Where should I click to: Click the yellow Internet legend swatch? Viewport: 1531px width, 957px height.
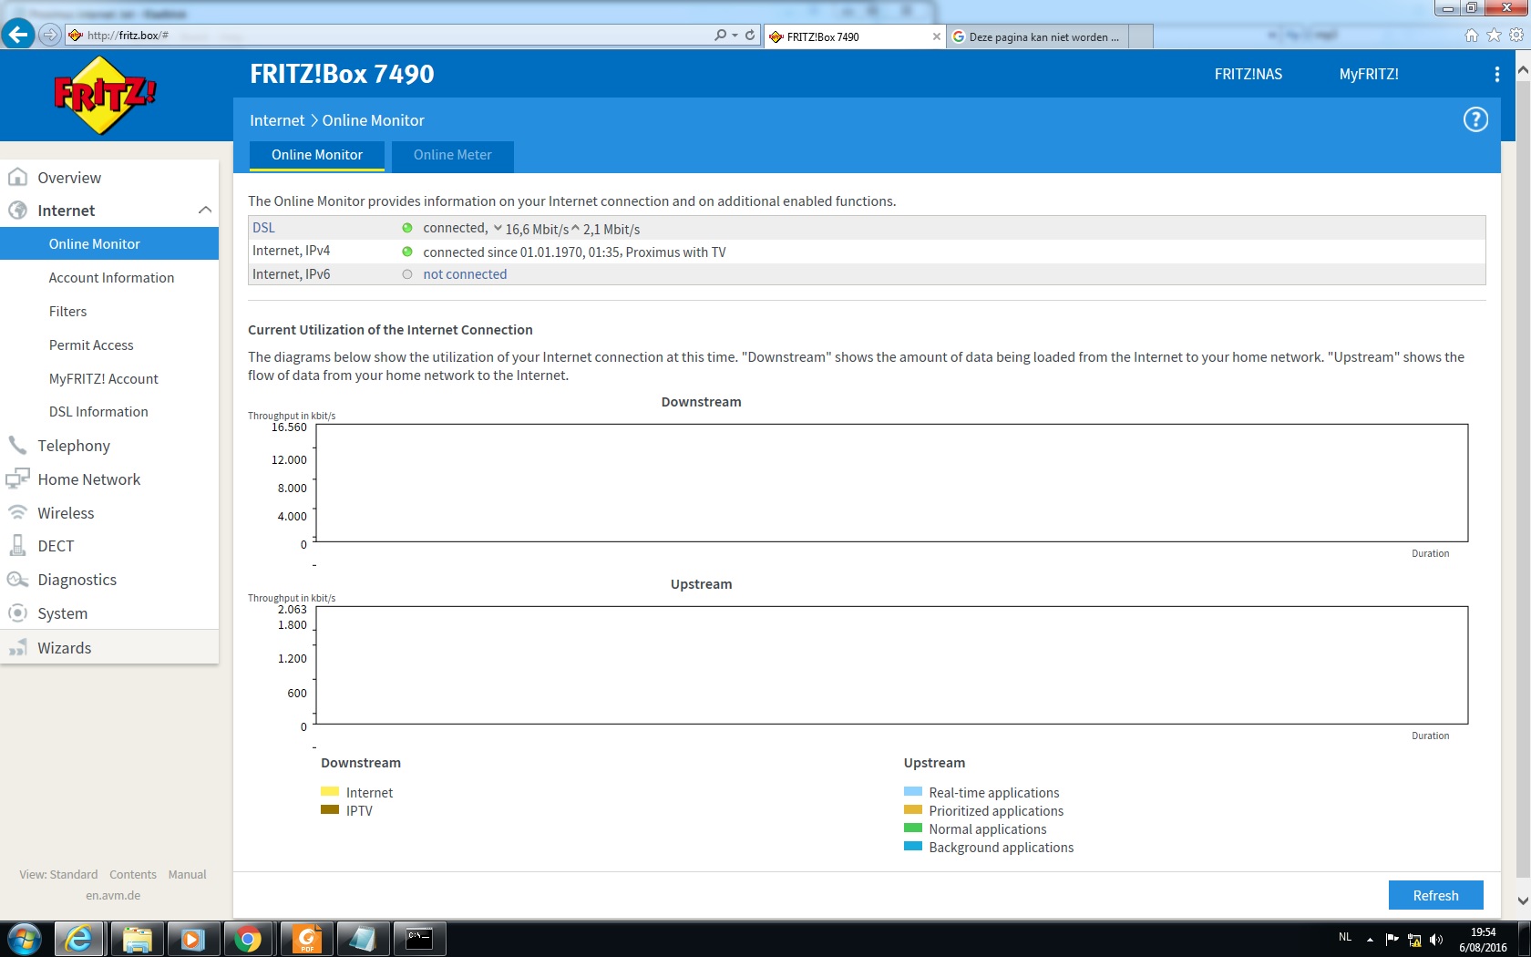point(330,792)
